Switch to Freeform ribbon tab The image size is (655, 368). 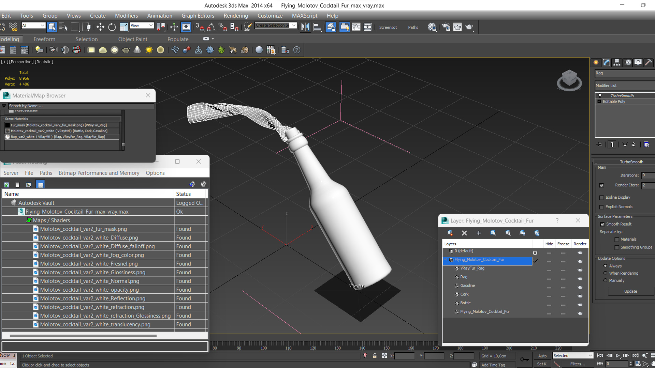pos(44,39)
